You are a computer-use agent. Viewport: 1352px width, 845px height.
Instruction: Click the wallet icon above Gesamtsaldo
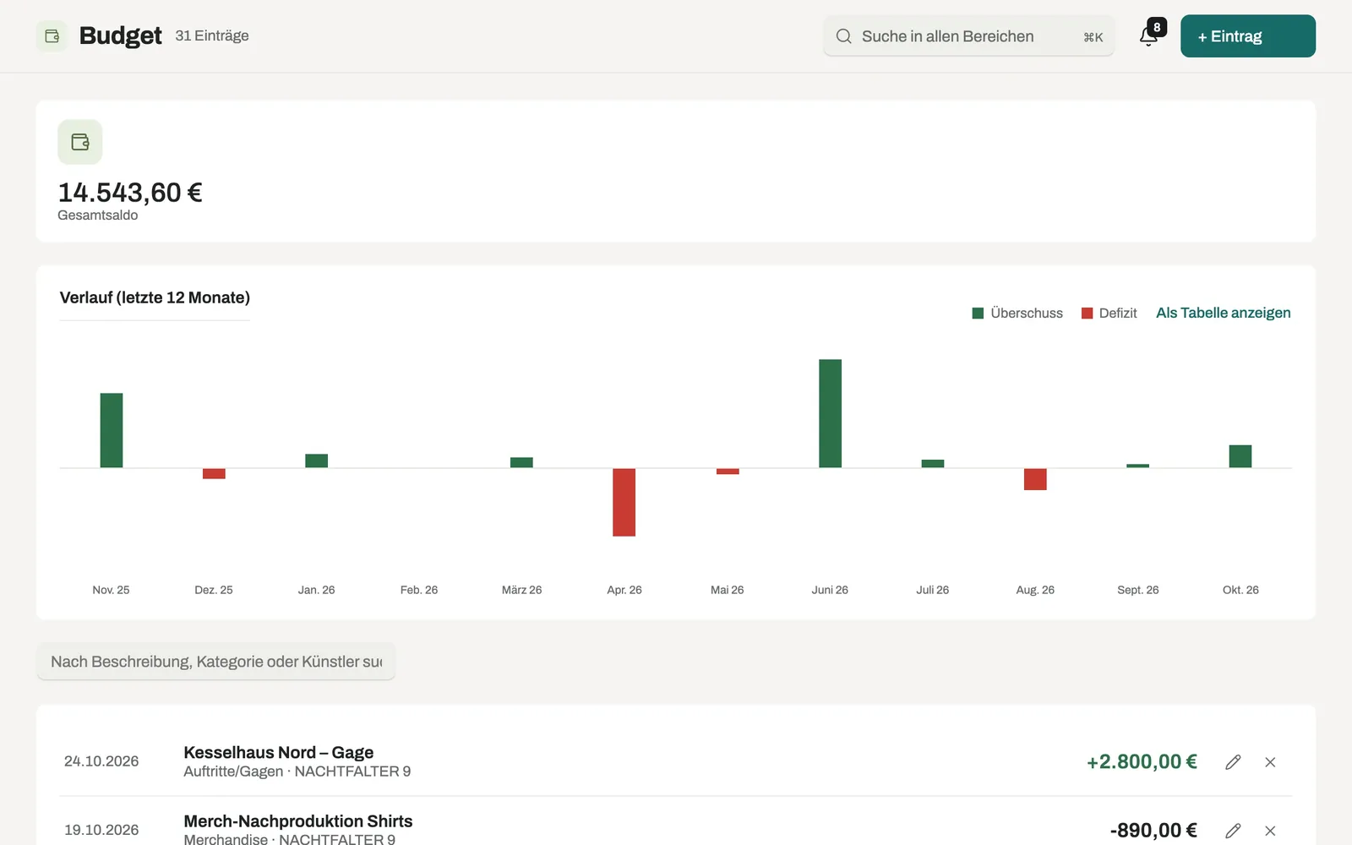[x=80, y=142]
